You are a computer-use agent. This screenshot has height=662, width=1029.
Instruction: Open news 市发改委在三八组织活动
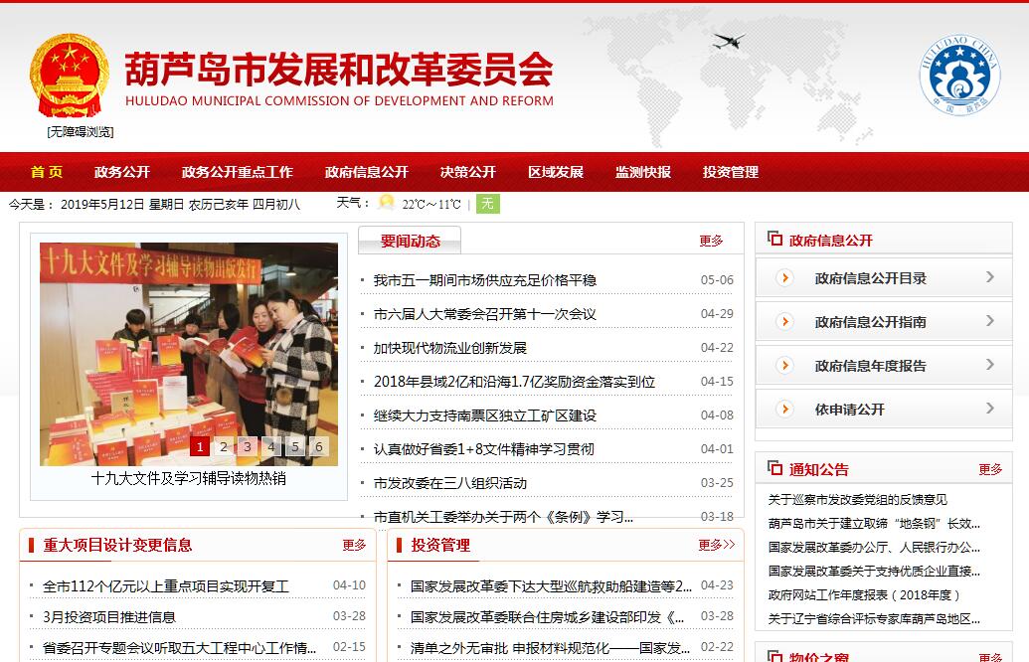click(450, 483)
